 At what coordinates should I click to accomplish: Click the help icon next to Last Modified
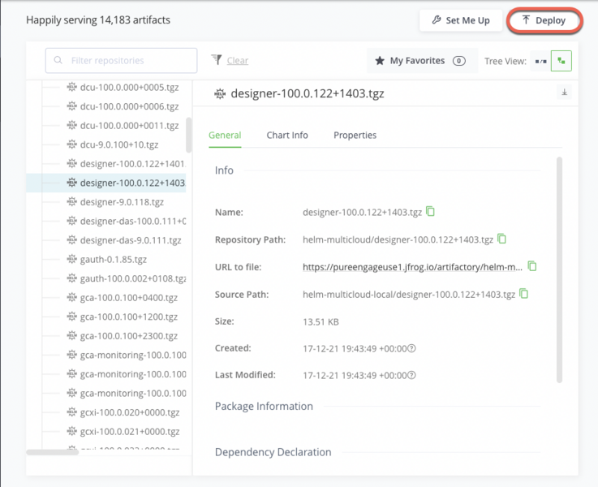(x=412, y=375)
